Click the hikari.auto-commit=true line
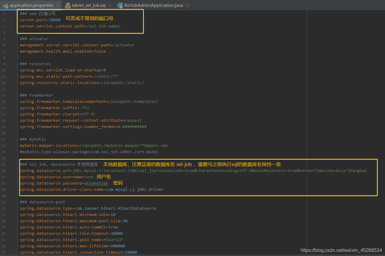The width and height of the screenshot is (385, 256). tap(69, 227)
